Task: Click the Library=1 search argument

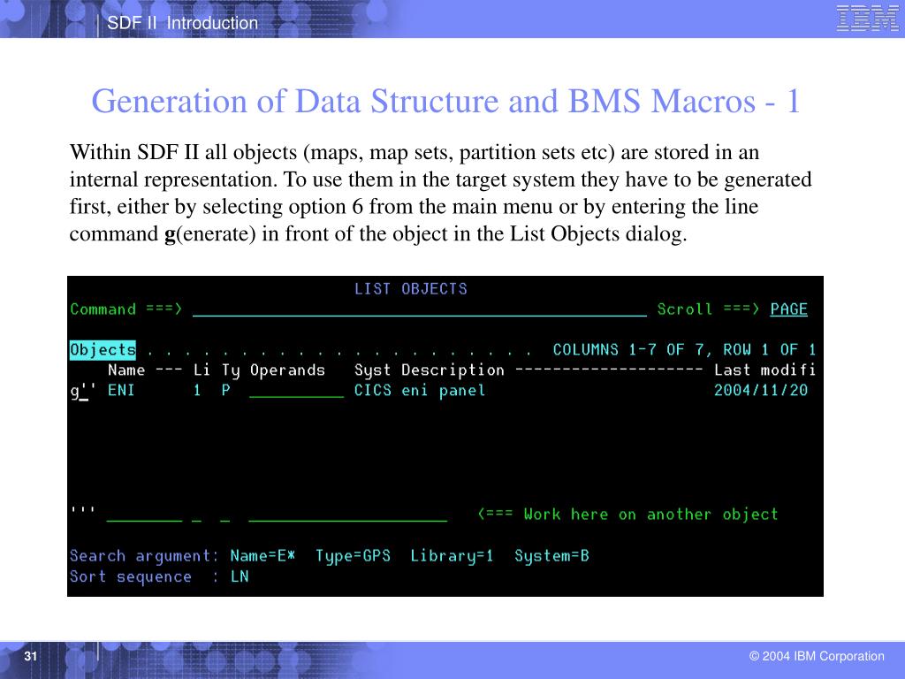Action: [452, 557]
